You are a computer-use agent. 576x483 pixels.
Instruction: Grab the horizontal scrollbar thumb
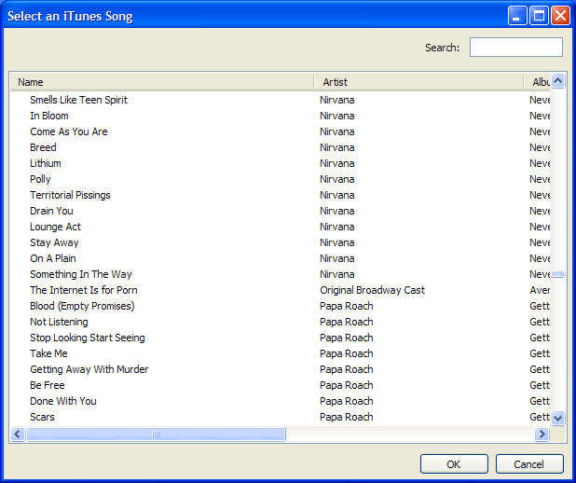(x=156, y=435)
